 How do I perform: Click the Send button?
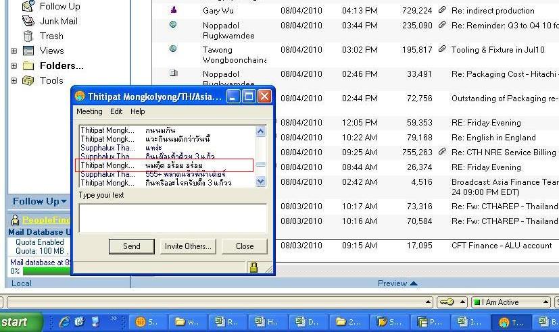[131, 246]
